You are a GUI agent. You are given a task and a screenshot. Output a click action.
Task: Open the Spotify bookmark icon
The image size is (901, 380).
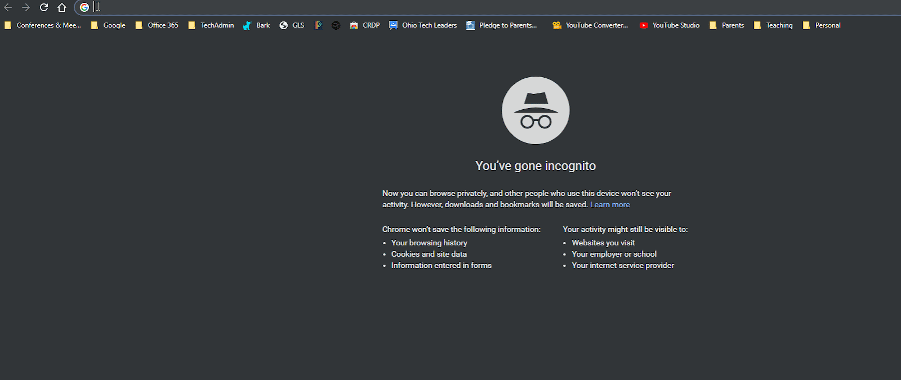(336, 25)
